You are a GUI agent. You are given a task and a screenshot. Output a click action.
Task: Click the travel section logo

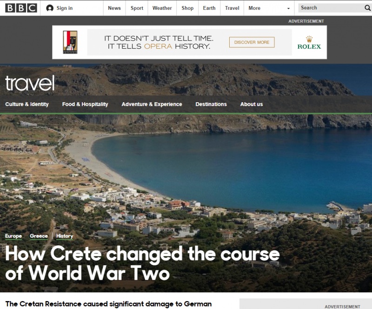30,83
